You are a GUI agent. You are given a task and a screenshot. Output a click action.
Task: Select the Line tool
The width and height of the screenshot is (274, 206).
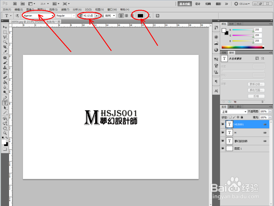click(x=5, y=113)
